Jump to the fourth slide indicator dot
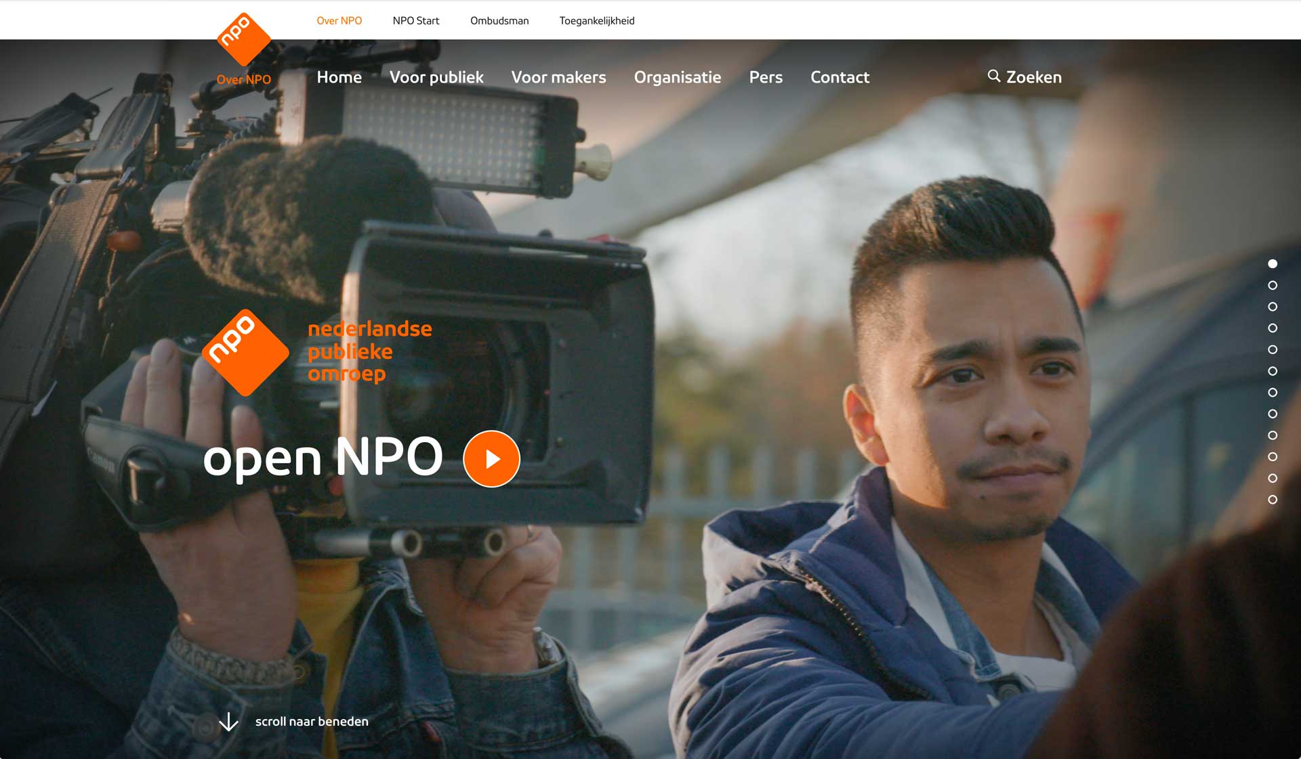 [1273, 328]
